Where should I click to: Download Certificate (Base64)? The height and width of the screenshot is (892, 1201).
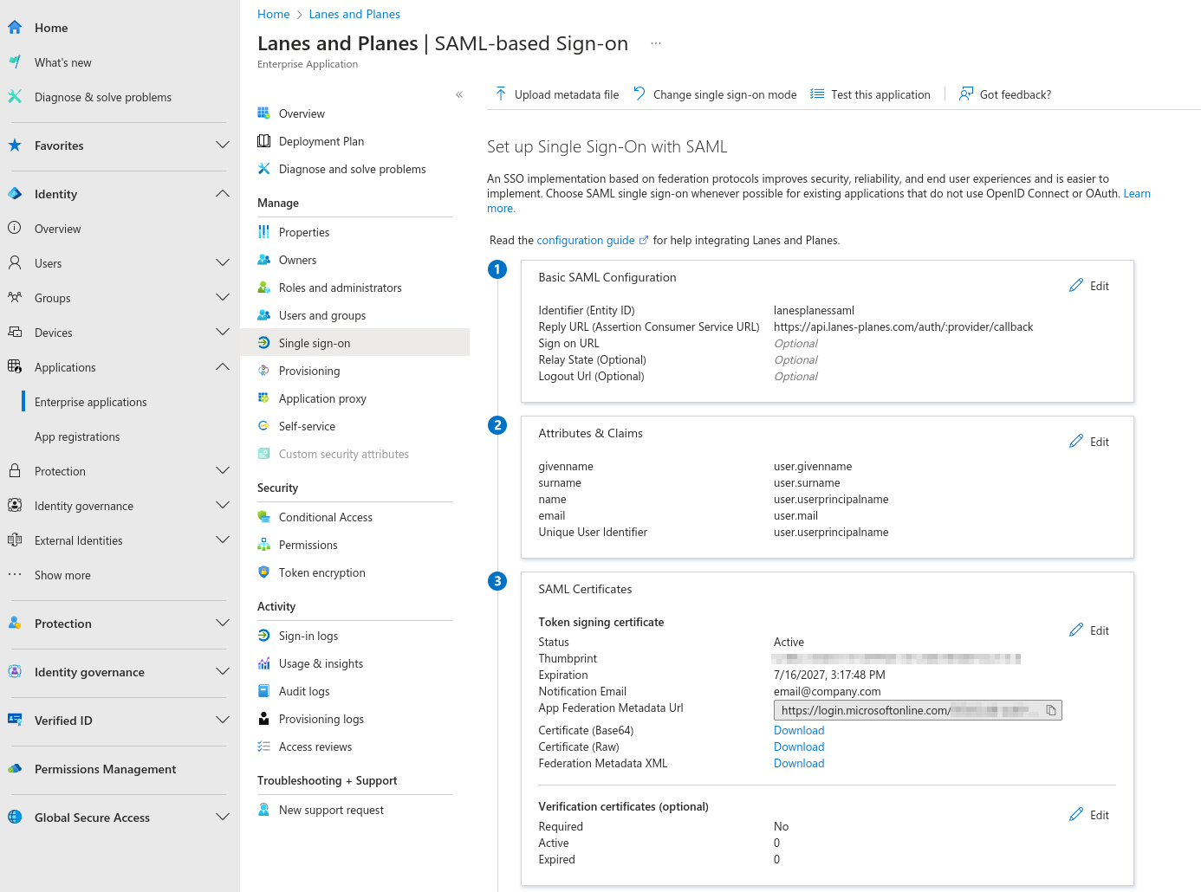pyautogui.click(x=799, y=730)
